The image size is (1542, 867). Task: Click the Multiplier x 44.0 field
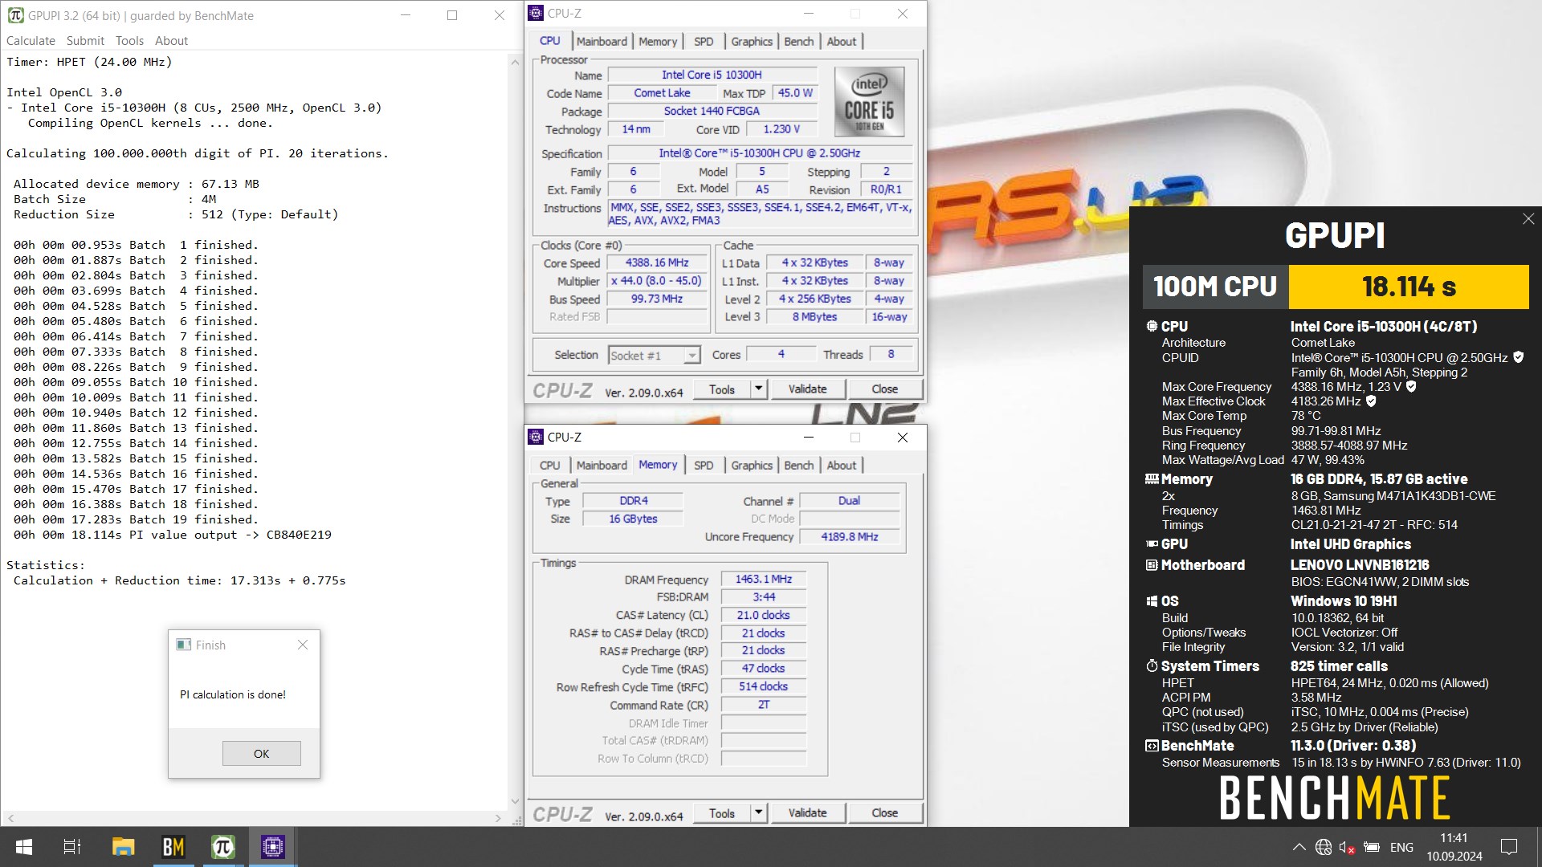[x=657, y=281]
